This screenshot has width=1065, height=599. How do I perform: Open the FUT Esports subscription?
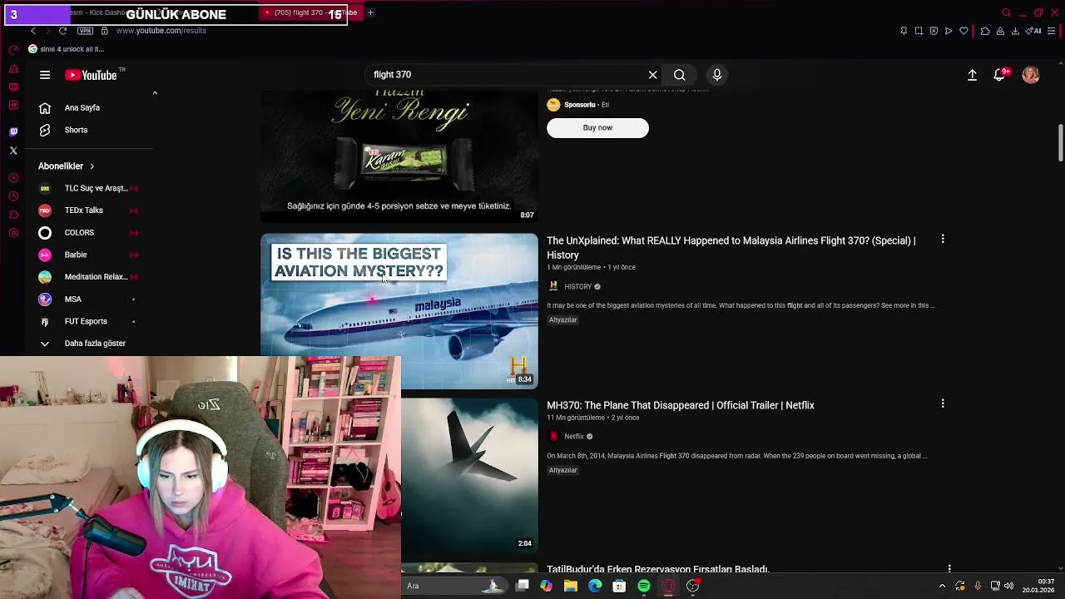tap(89, 321)
